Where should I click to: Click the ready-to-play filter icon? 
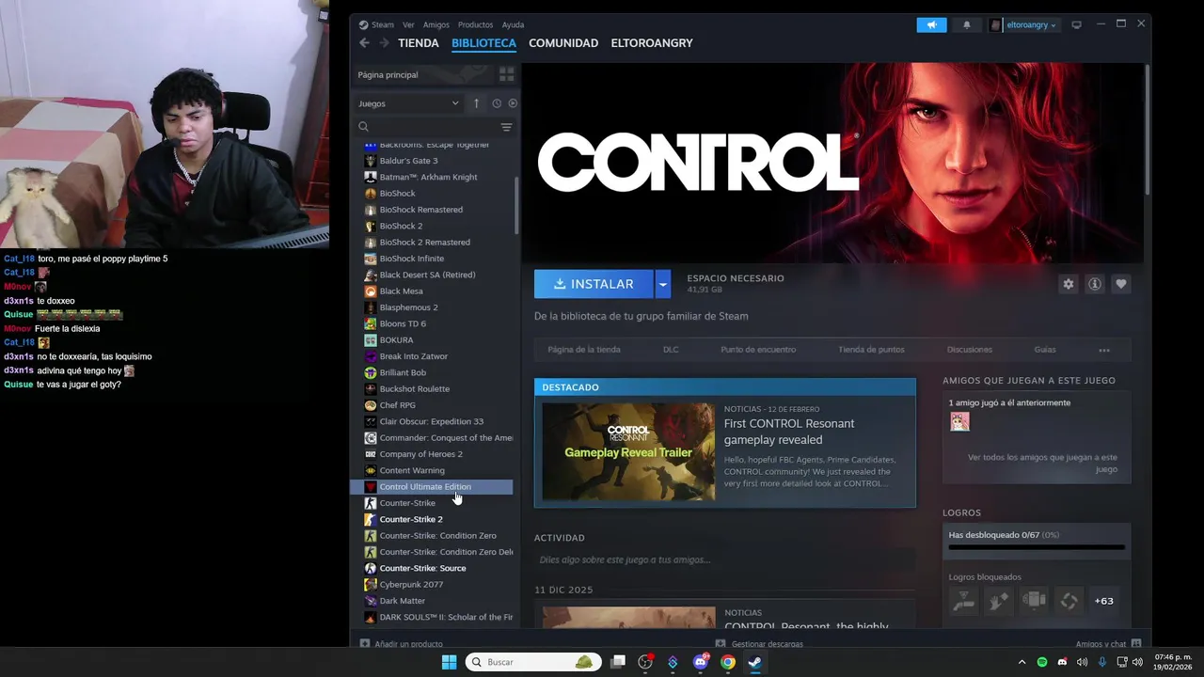[x=513, y=103]
